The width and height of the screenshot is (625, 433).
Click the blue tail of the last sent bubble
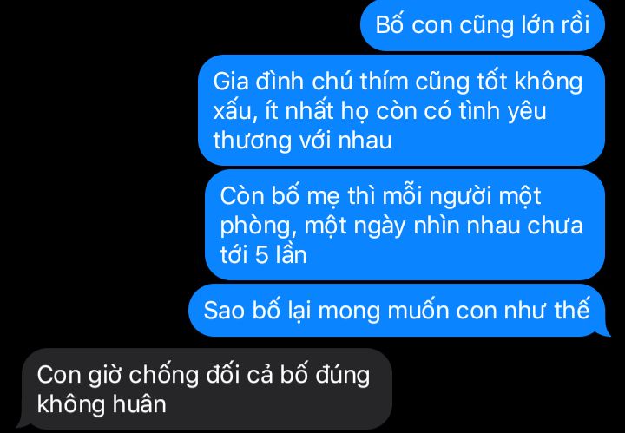click(x=605, y=332)
